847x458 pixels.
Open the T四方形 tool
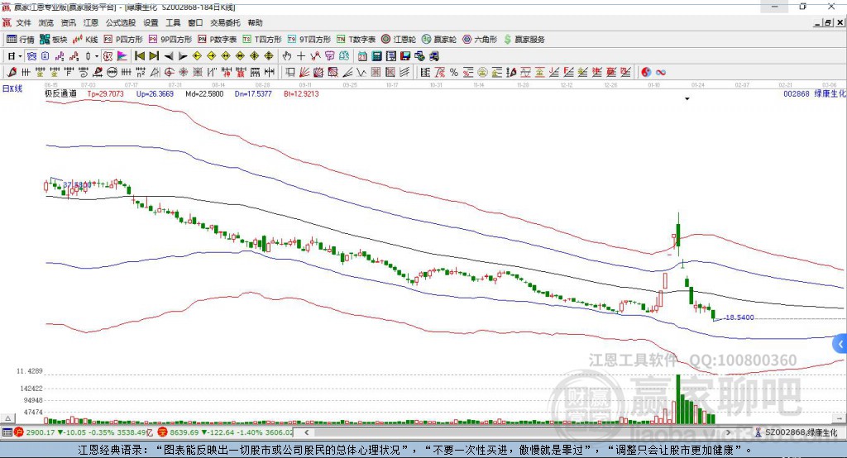(262, 40)
